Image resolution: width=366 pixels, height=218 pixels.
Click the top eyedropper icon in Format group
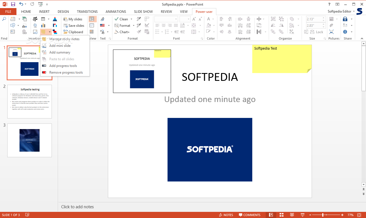[x=139, y=19]
